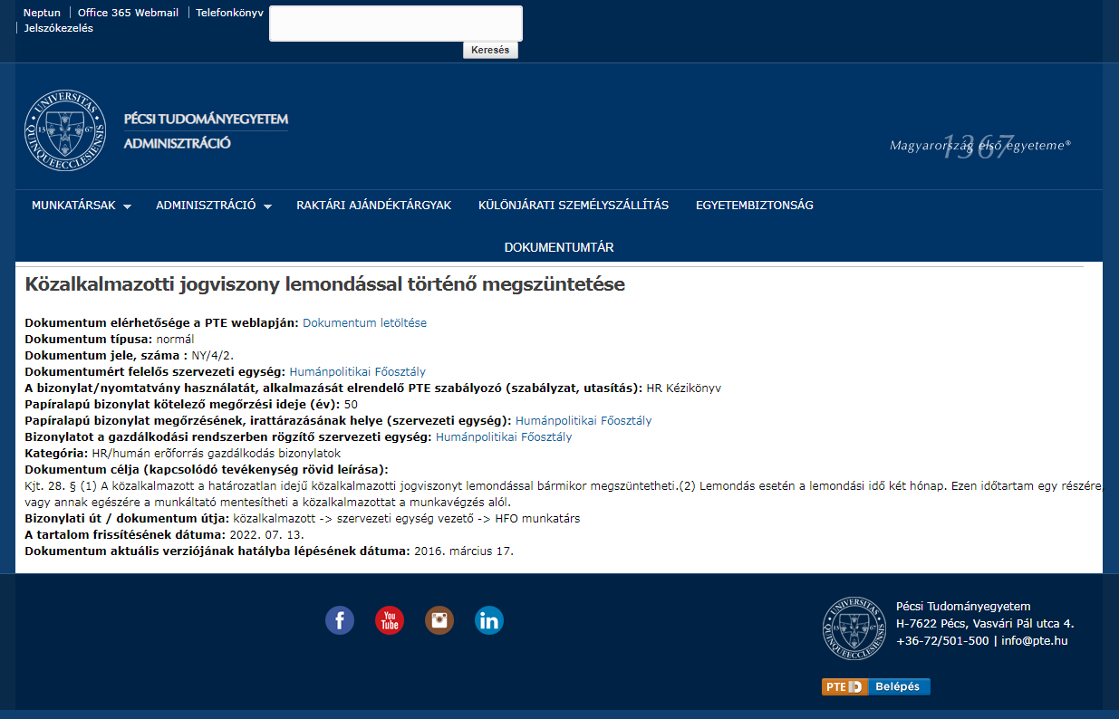Expand the Munkatársak dropdown menu
Image resolution: width=1119 pixels, height=719 pixels.
coord(81,206)
